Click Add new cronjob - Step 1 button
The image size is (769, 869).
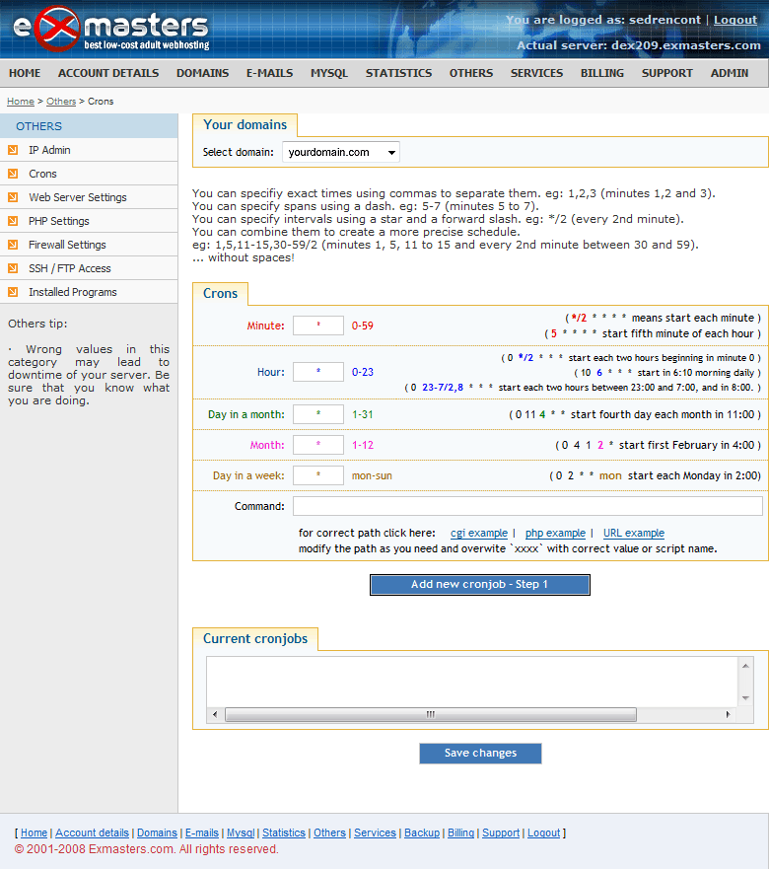coord(480,585)
